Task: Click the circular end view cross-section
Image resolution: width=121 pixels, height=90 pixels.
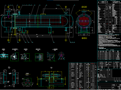Action: (84, 21)
